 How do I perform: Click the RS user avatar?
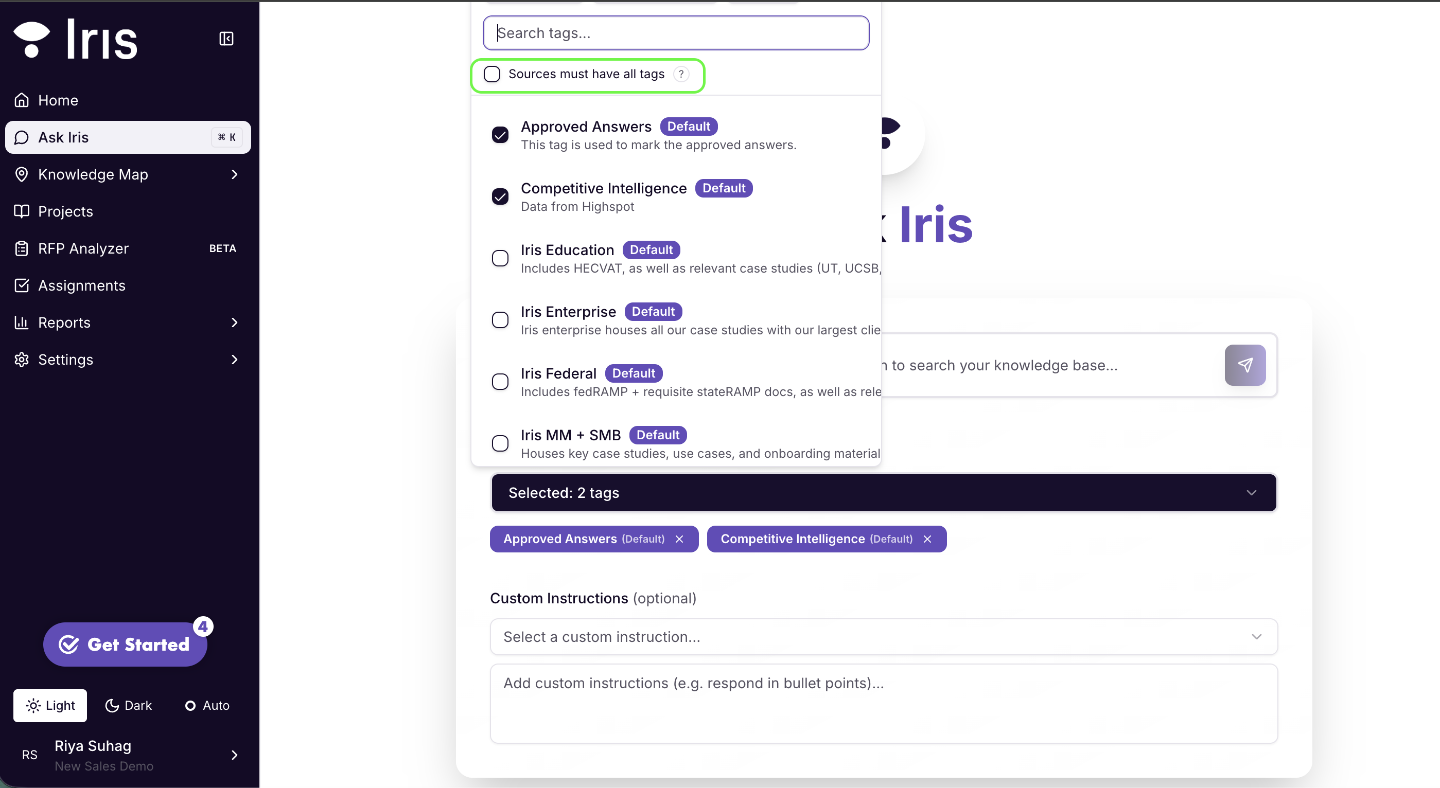(x=30, y=755)
